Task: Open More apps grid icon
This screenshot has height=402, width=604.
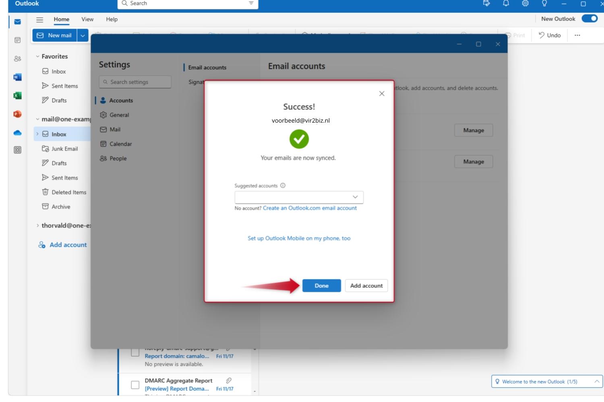Action: click(17, 150)
